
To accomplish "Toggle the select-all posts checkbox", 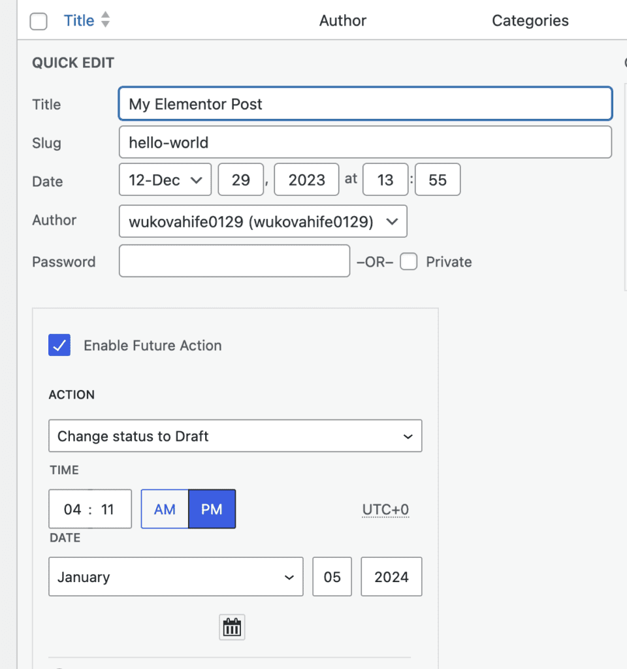I will pos(39,21).
